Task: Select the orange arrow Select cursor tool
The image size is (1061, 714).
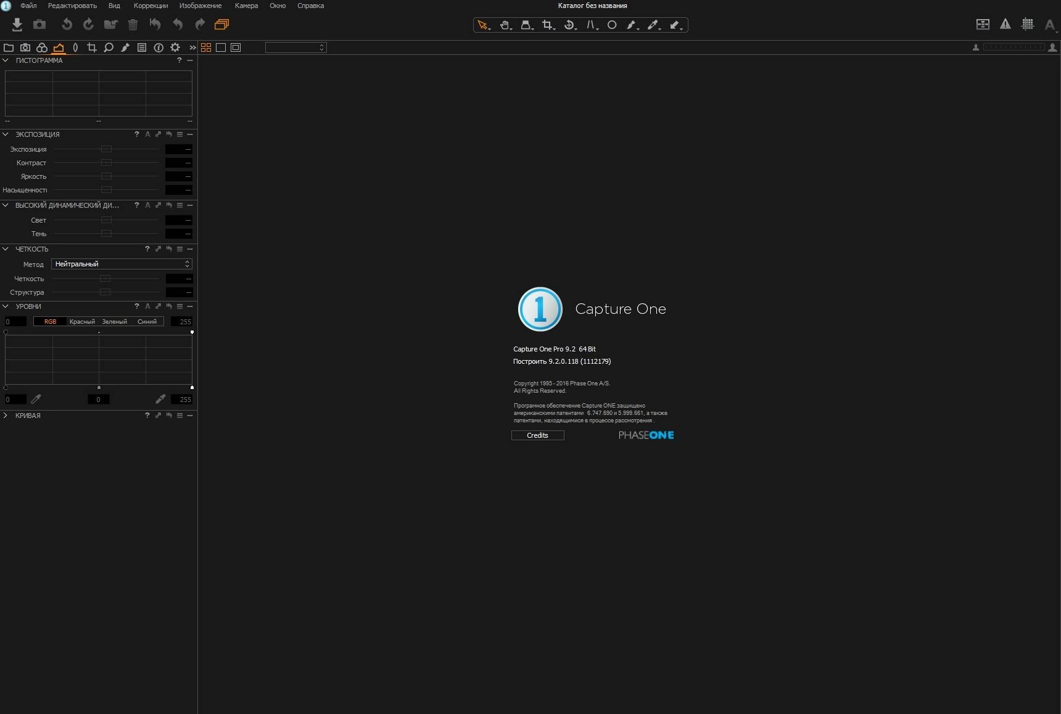Action: (483, 25)
